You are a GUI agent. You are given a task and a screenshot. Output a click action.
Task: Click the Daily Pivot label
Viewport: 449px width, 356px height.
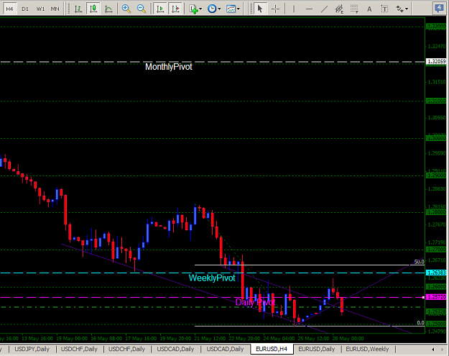coord(255,302)
